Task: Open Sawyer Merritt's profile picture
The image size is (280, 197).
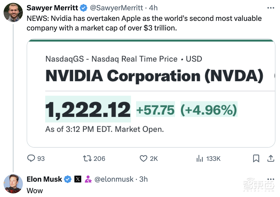Action: [13, 13]
